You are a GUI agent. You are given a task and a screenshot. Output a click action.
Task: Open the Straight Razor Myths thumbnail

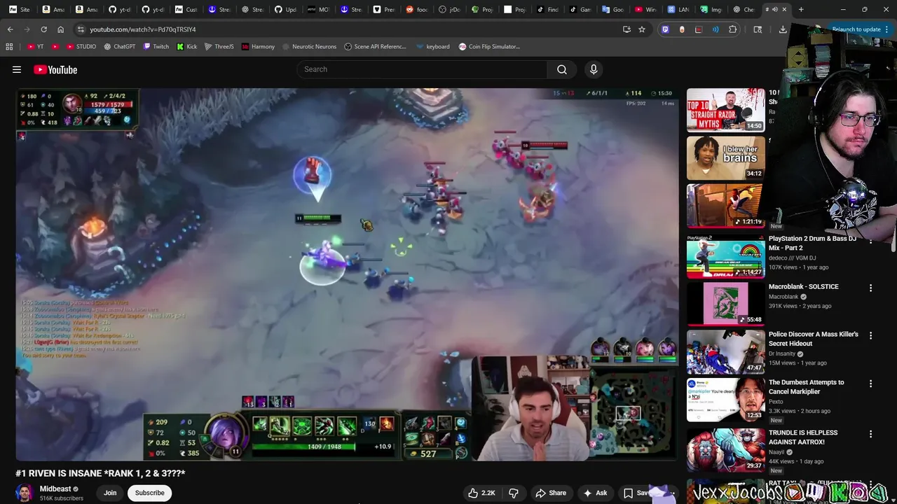[x=725, y=110]
